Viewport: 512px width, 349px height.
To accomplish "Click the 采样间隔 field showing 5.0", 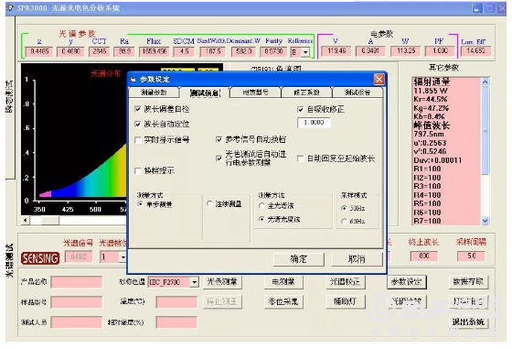I will [471, 256].
